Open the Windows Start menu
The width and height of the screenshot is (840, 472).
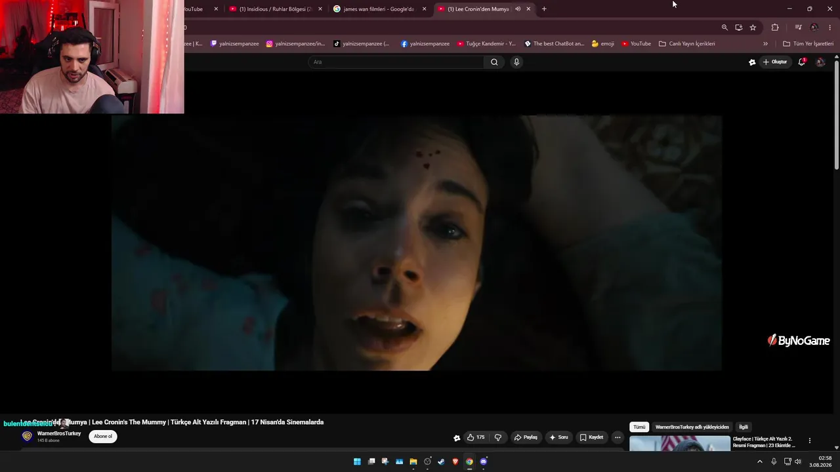click(x=357, y=462)
